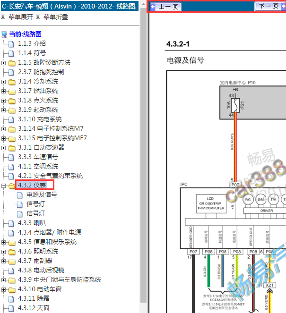Expand the 4.3.5 信息和娱乐系统 node

pyautogui.click(x=3, y=242)
